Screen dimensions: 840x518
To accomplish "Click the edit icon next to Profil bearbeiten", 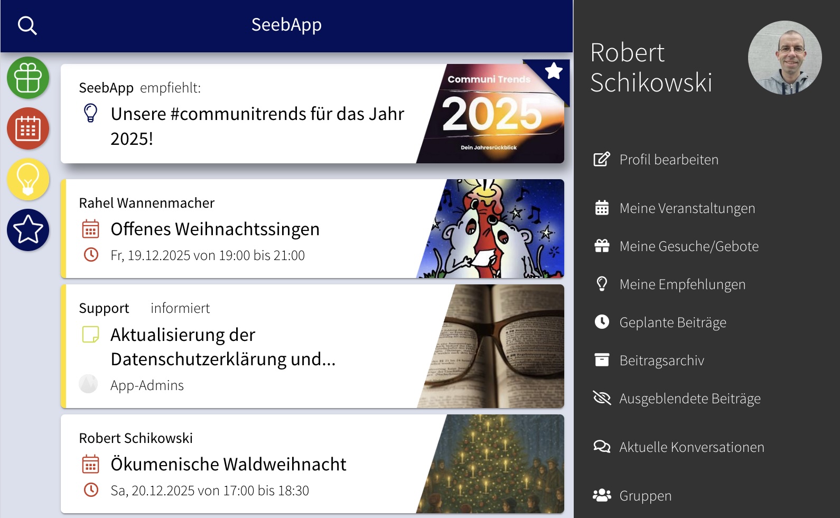I will 602,160.
